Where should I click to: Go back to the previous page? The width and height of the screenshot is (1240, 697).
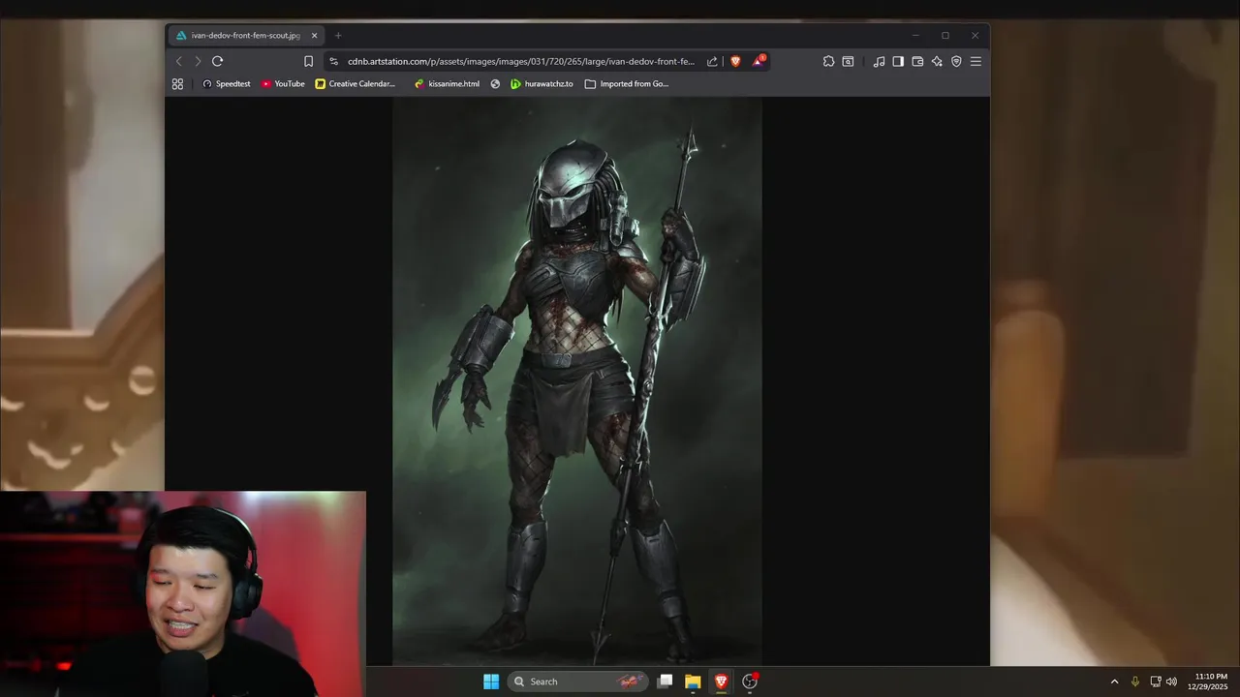[178, 61]
